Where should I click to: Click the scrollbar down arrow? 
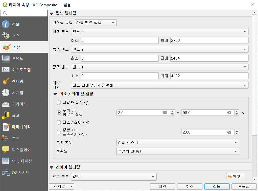pyautogui.click(x=254, y=179)
